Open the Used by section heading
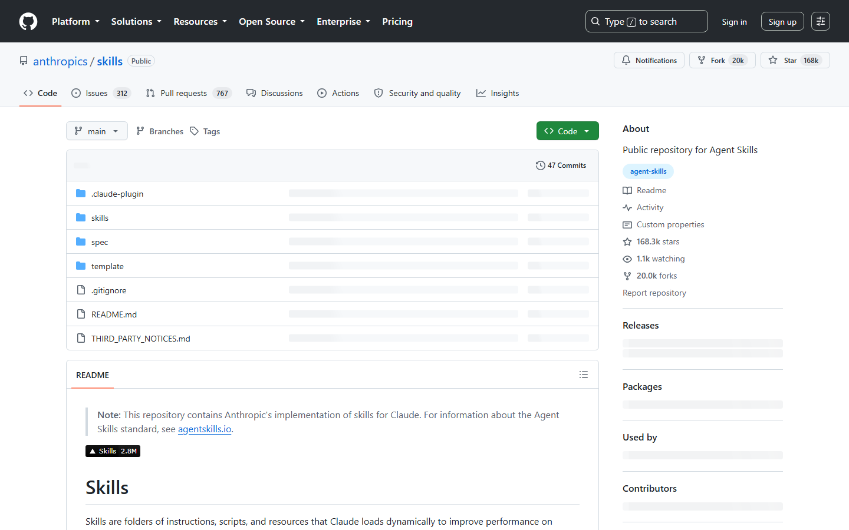849x530 pixels. point(640,437)
